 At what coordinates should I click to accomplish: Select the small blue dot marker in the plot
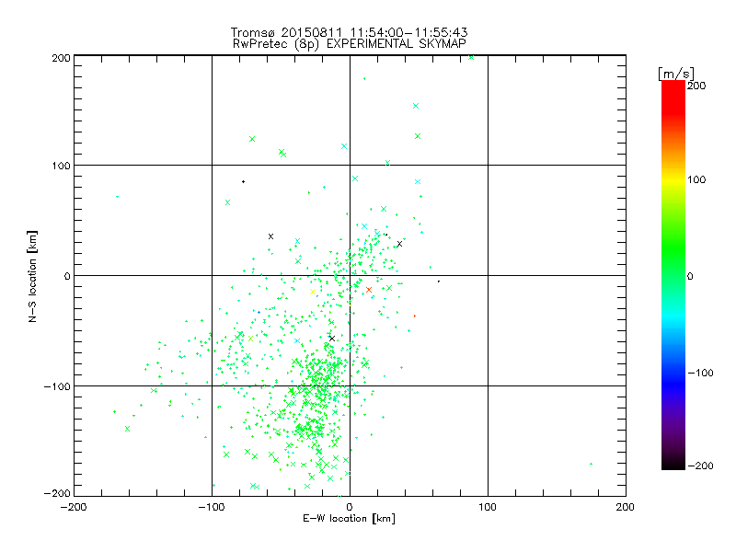[x=259, y=313]
